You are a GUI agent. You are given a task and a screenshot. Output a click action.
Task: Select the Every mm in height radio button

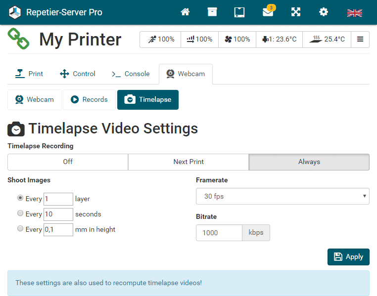pos(20,228)
